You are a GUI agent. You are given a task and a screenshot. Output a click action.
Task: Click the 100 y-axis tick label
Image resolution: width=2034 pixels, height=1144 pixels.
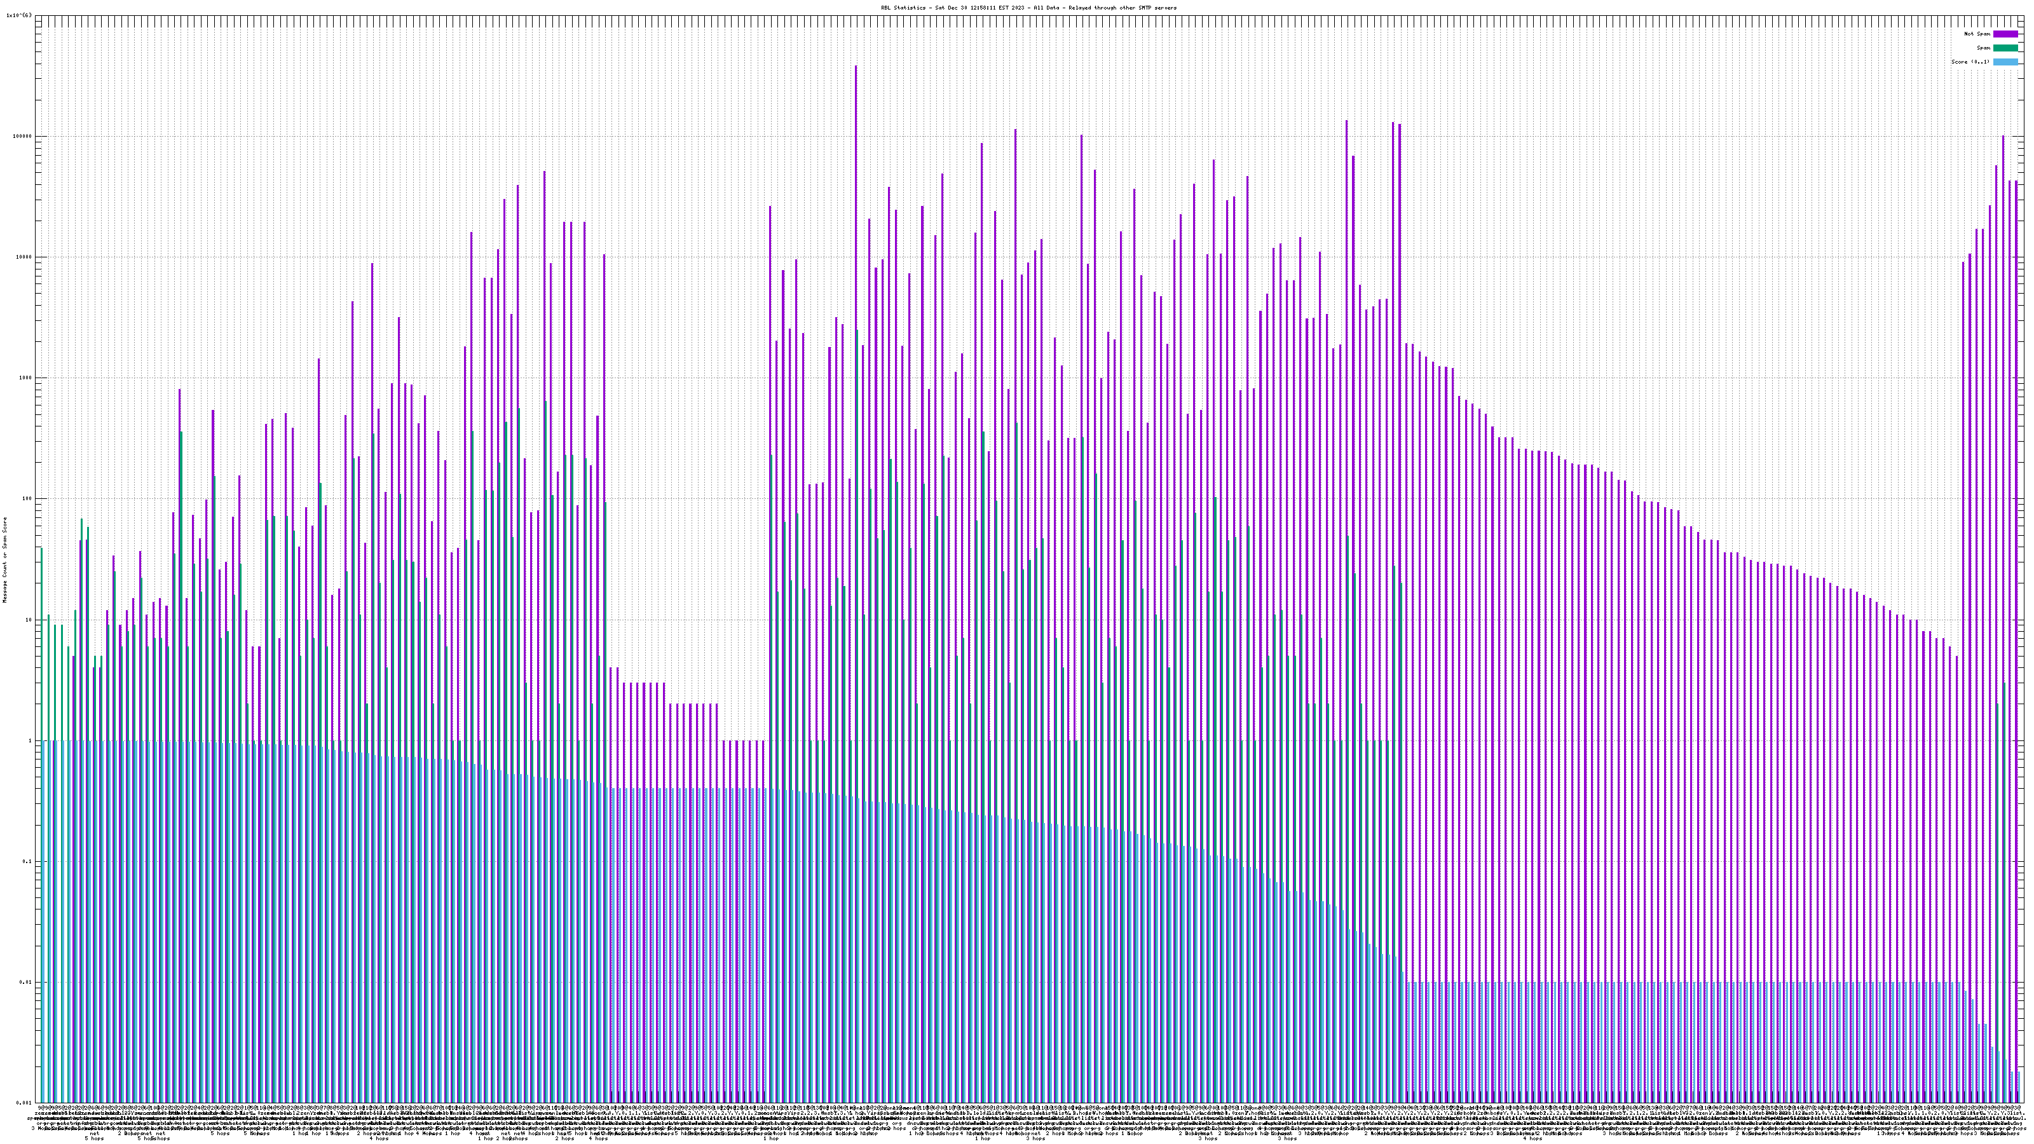tap(27, 499)
